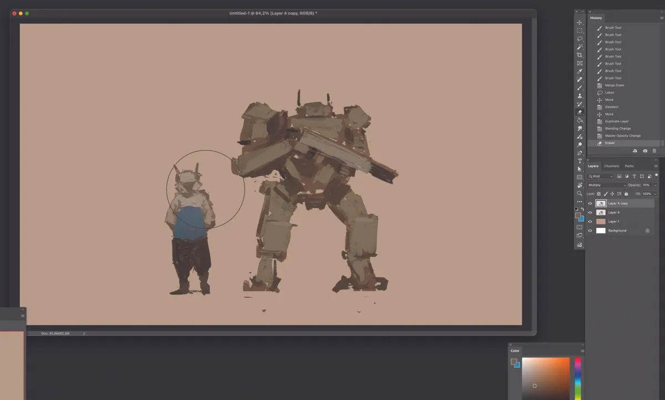Select the Hand tool
This screenshot has height=400, width=665.
[x=580, y=185]
